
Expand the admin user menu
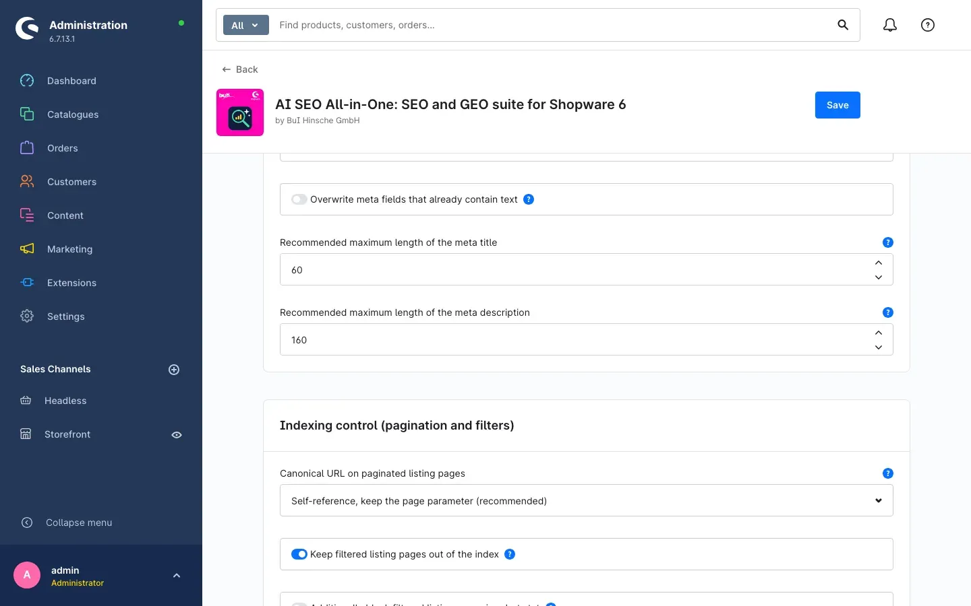pyautogui.click(x=177, y=576)
